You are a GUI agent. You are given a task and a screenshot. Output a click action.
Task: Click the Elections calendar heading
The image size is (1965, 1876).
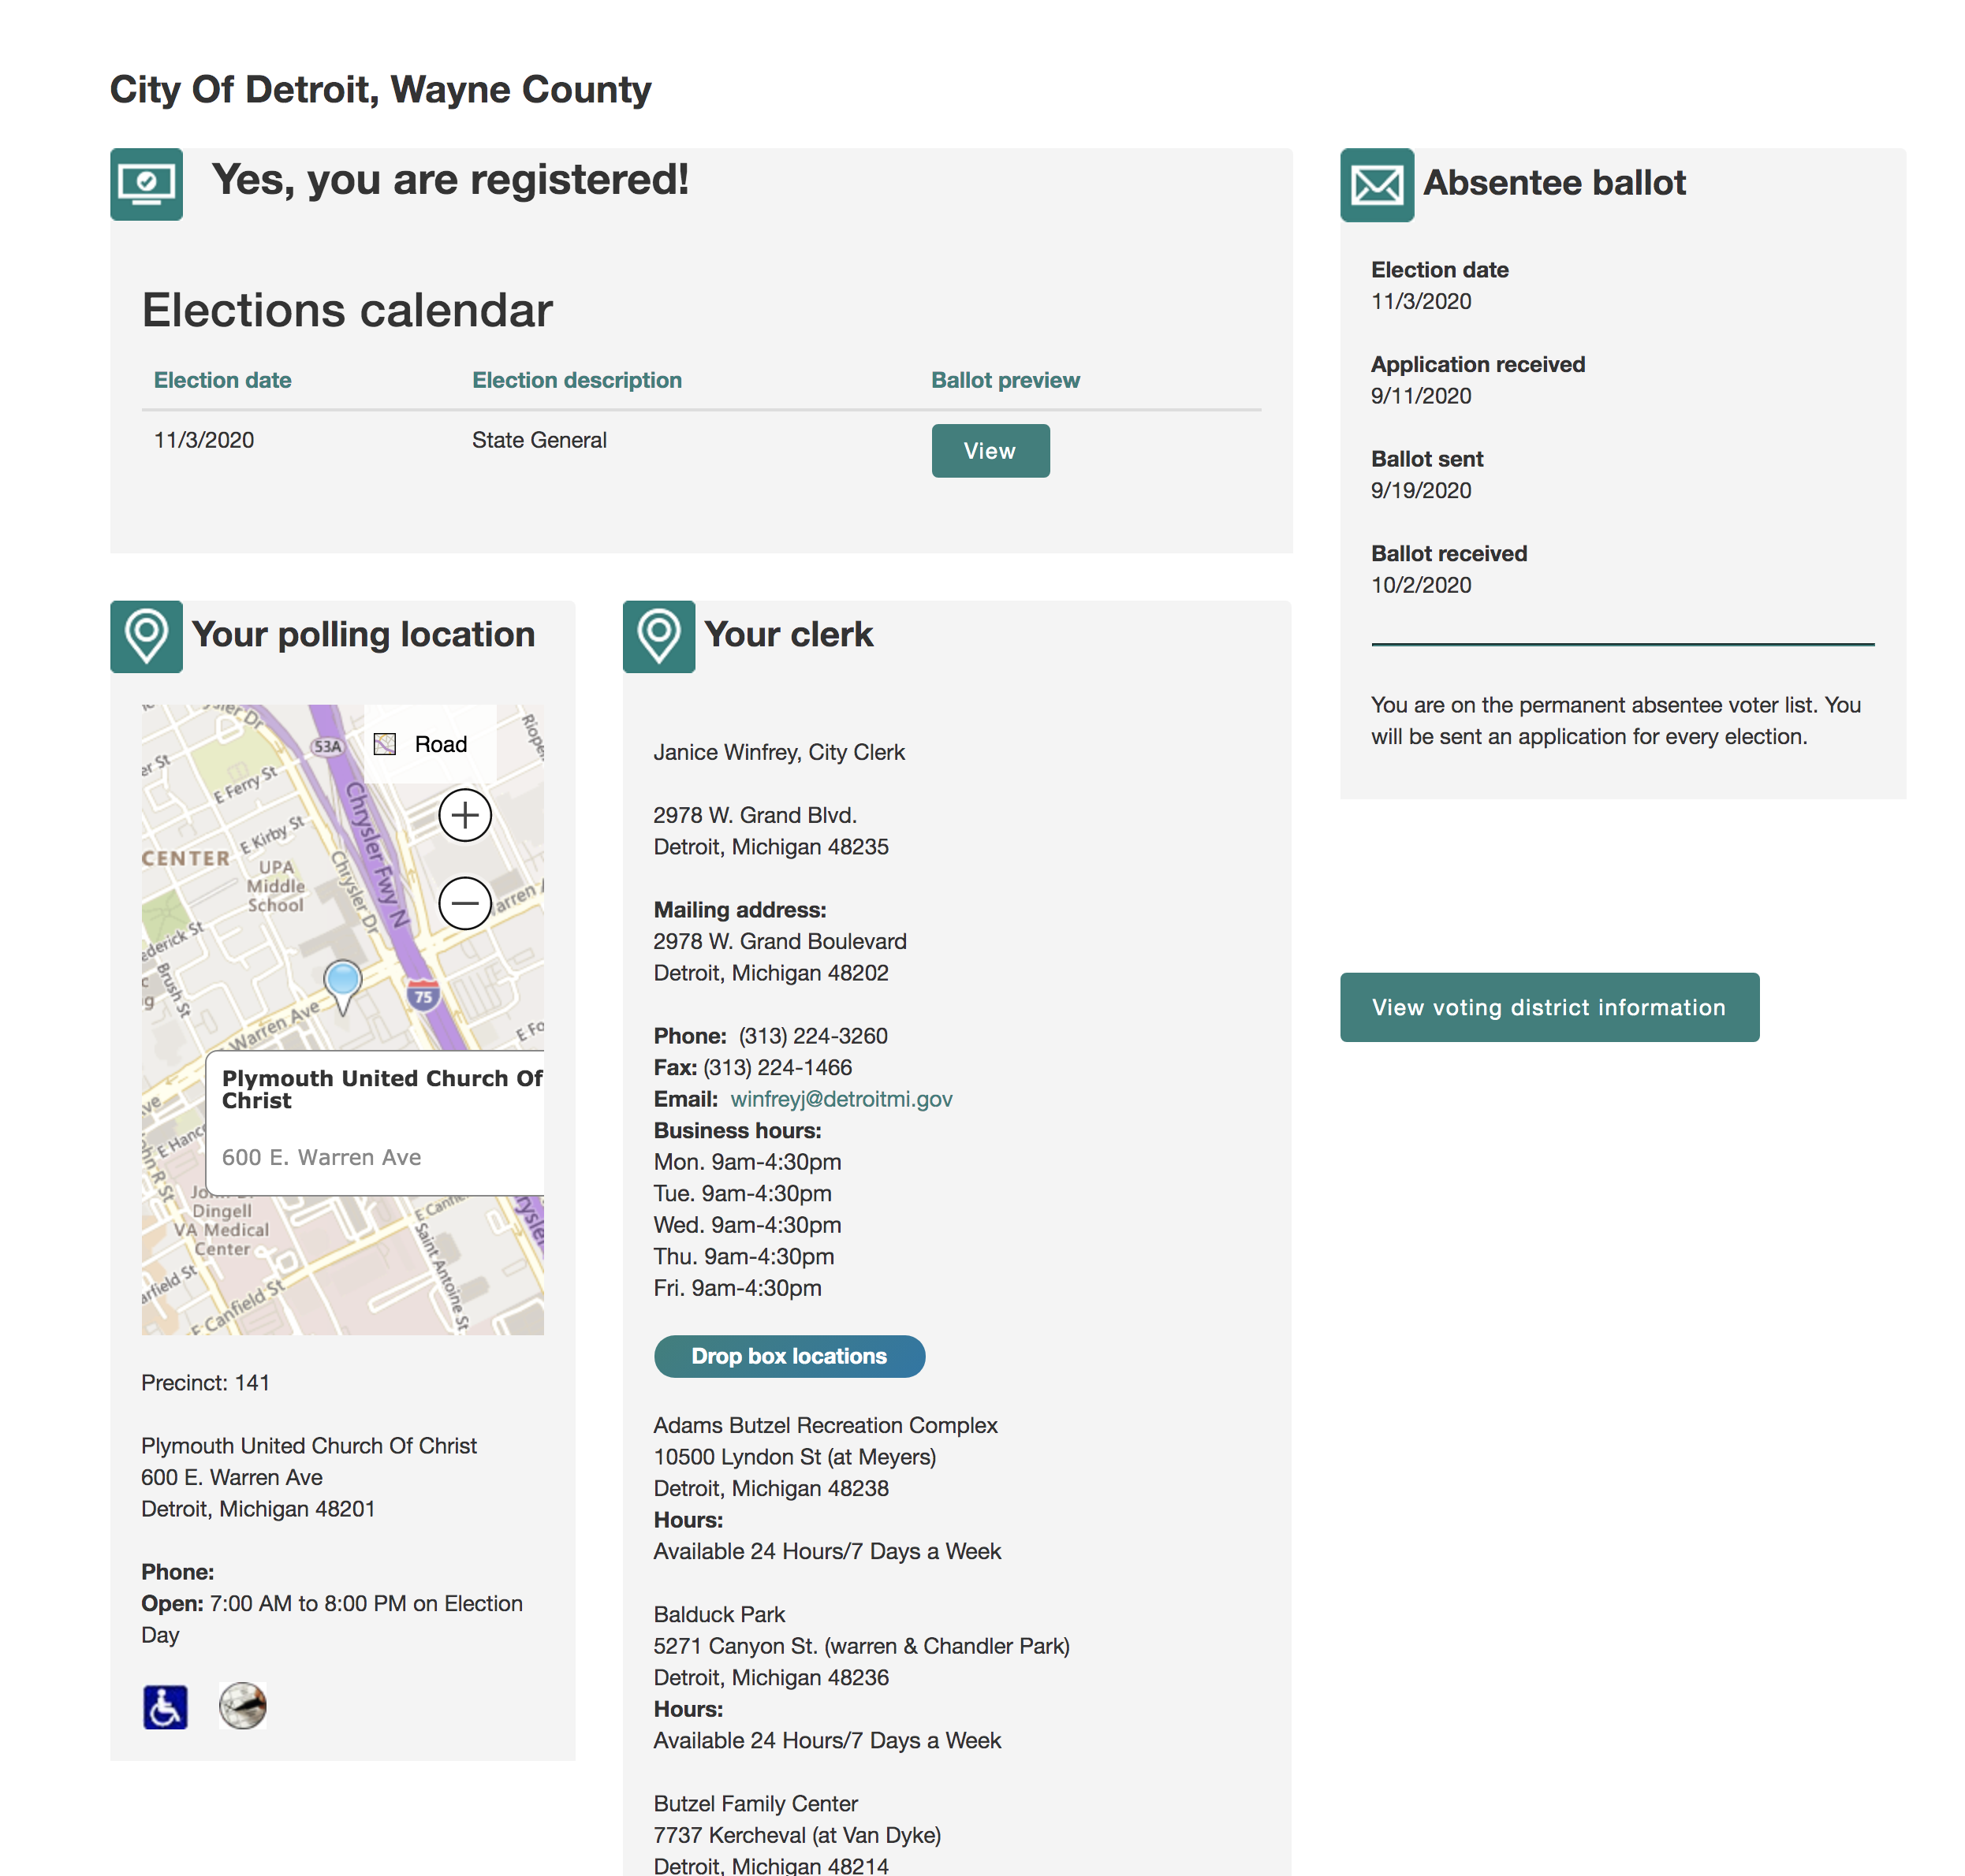pos(346,310)
